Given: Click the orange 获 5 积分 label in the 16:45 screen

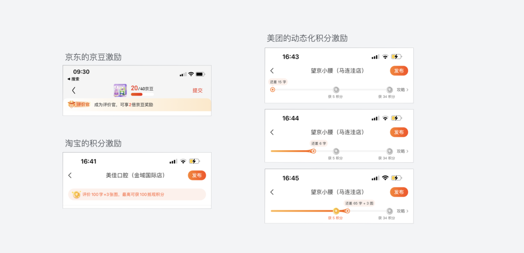Looking at the screenshot, I should (335, 218).
